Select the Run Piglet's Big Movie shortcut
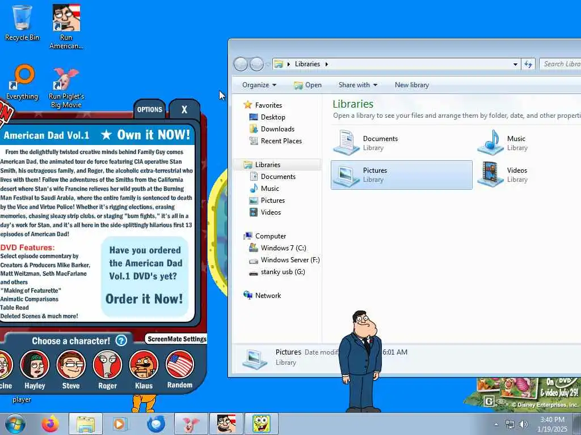This screenshot has width=581, height=435. [x=66, y=87]
